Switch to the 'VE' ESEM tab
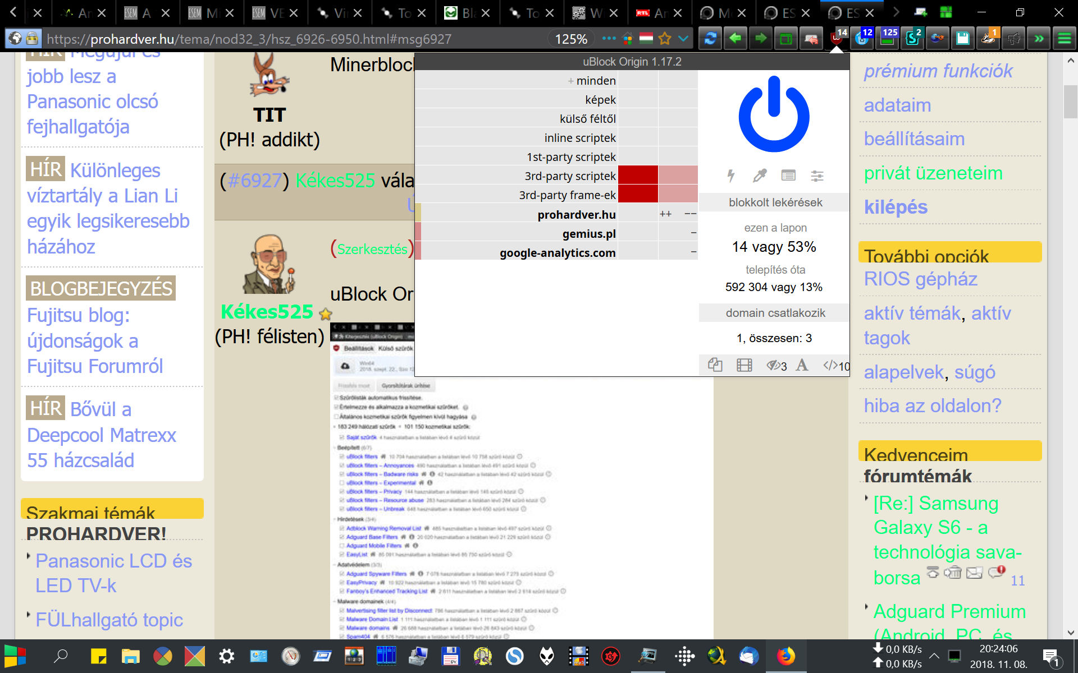This screenshot has width=1078, height=673. click(x=275, y=12)
